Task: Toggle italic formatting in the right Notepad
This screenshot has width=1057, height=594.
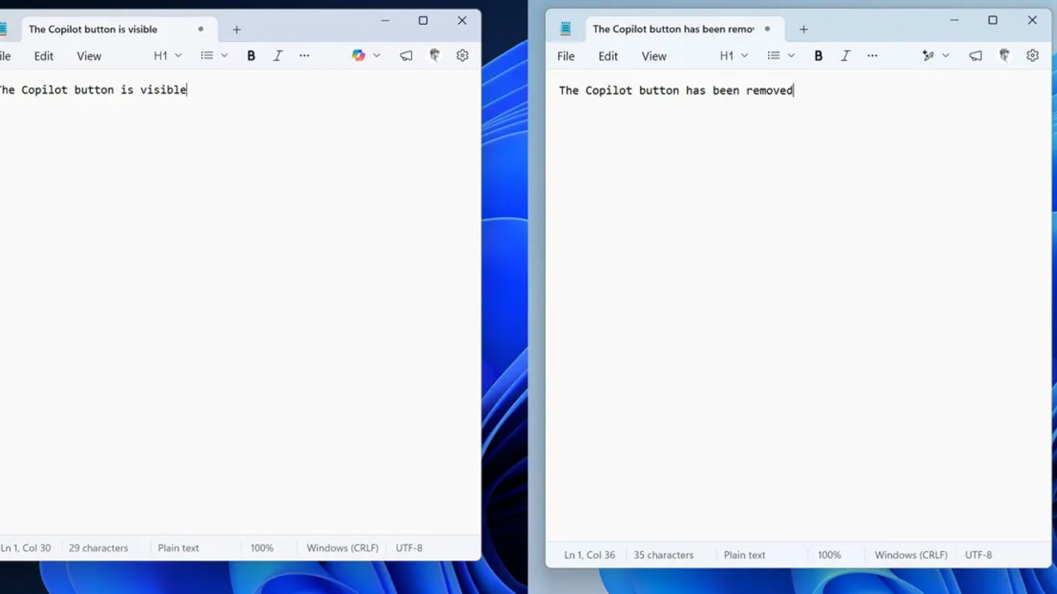Action: tap(845, 55)
